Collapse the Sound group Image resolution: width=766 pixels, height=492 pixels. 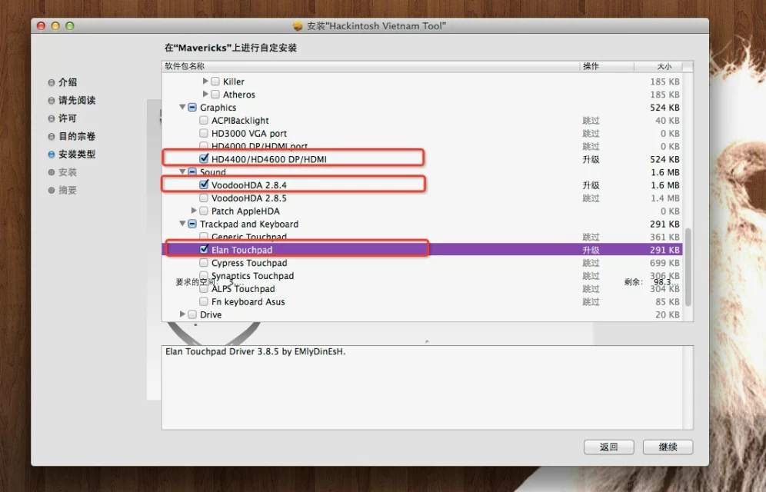[182, 171]
